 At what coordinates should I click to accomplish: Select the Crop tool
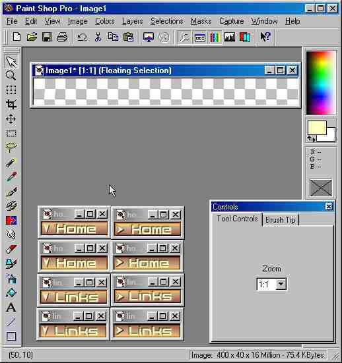[11, 104]
